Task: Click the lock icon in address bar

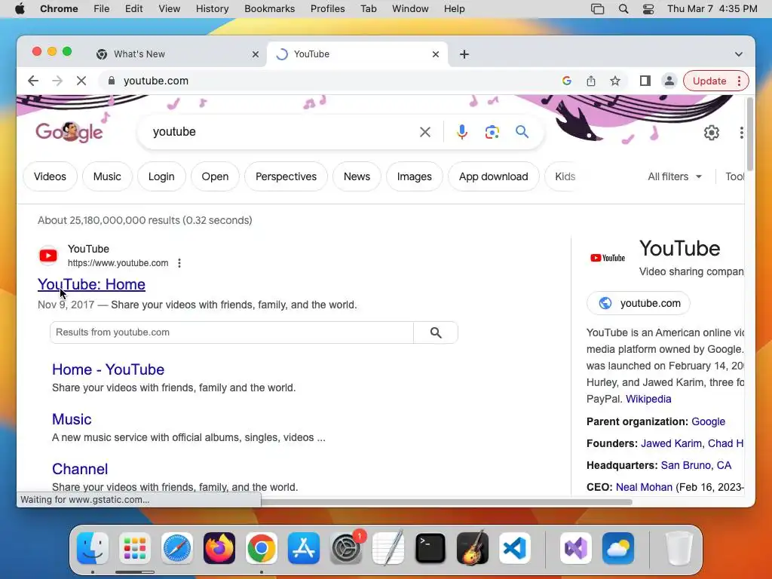Action: [x=112, y=81]
